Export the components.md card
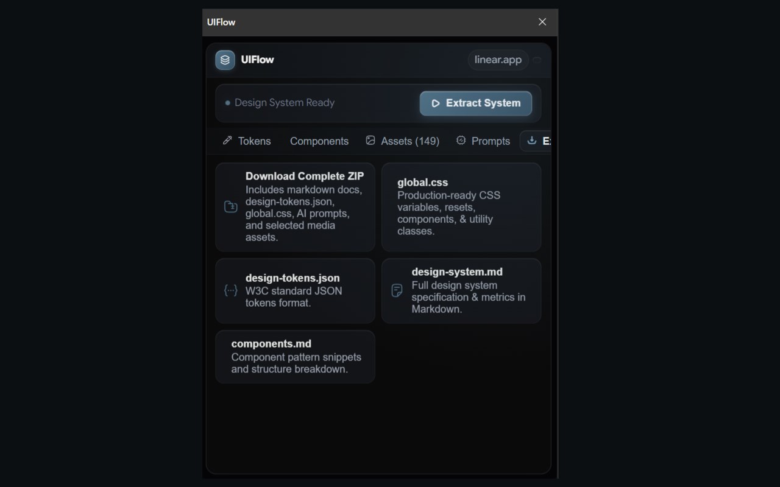Image resolution: width=780 pixels, height=487 pixels. point(295,357)
